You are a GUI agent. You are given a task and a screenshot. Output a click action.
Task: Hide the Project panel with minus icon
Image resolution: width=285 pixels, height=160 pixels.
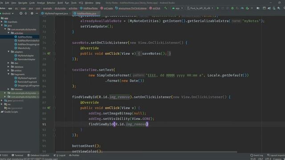point(37,13)
